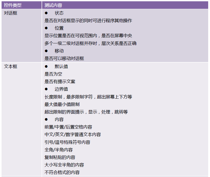This screenshot has width=210, height=177.
Task: Click the line 中文/英文/数字普通文本内容
Action: [x=73, y=135]
